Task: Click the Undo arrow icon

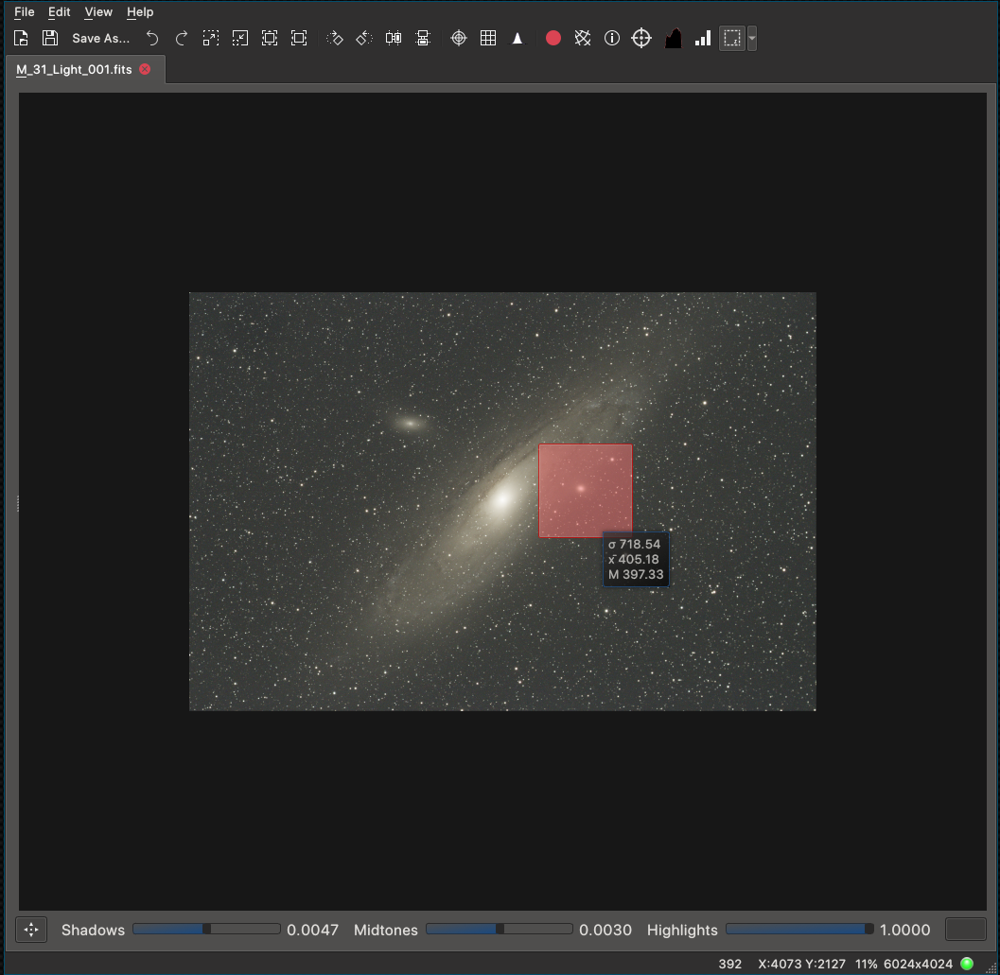Action: 151,38
